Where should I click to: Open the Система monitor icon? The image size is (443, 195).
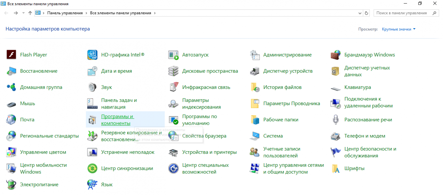[254, 136]
